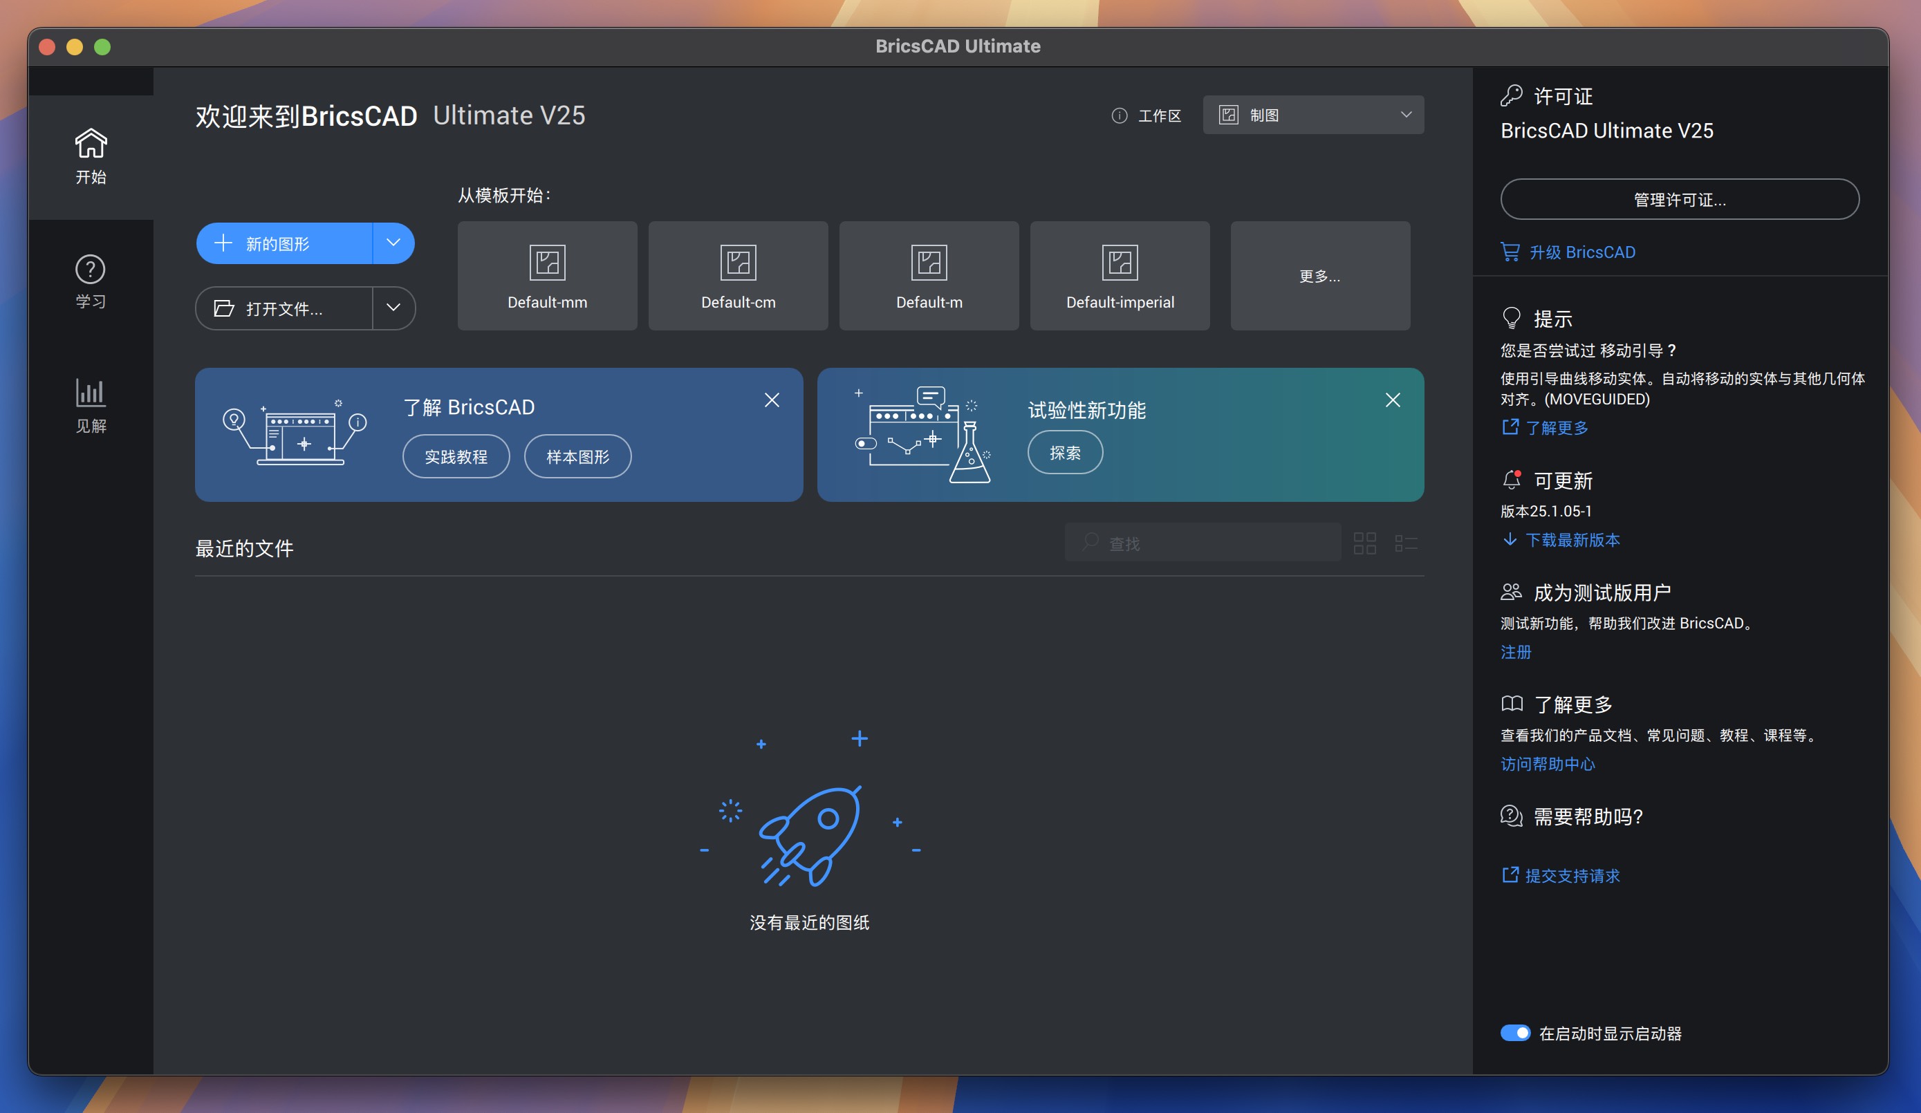Switch to the 学习 tab
The height and width of the screenshot is (1113, 1921).
[91, 281]
